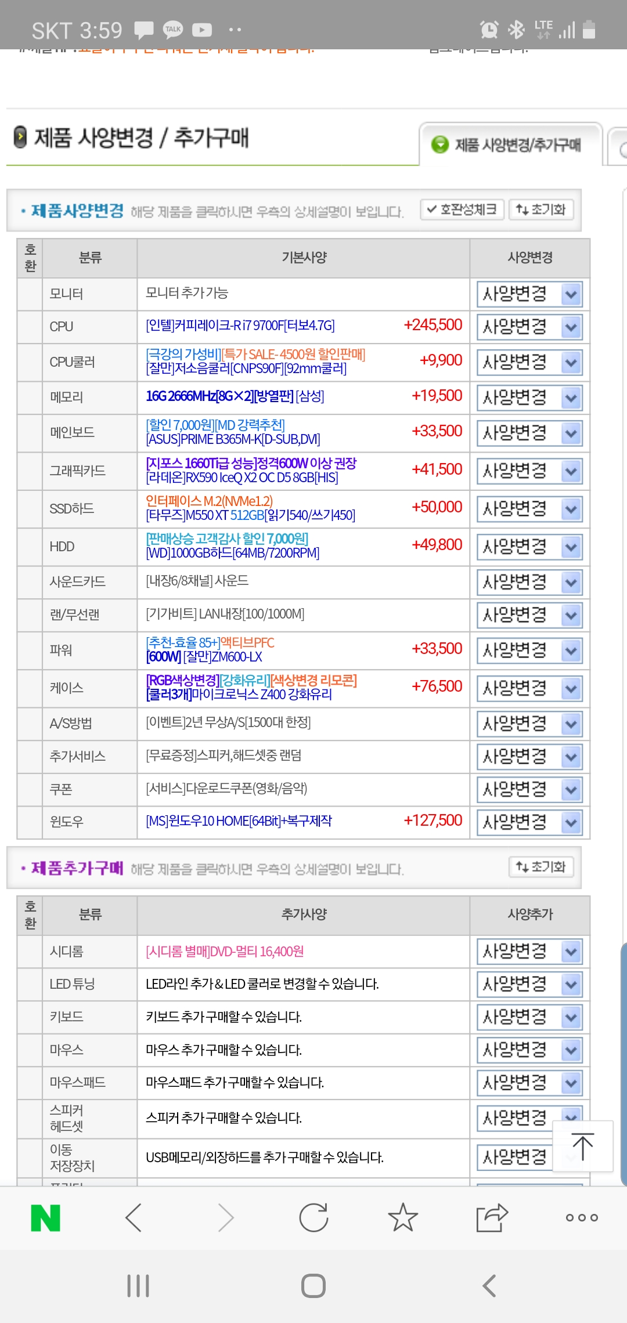Select the 16G 2666MHz 삼성 memory link
The height and width of the screenshot is (1323, 627).
click(x=235, y=396)
